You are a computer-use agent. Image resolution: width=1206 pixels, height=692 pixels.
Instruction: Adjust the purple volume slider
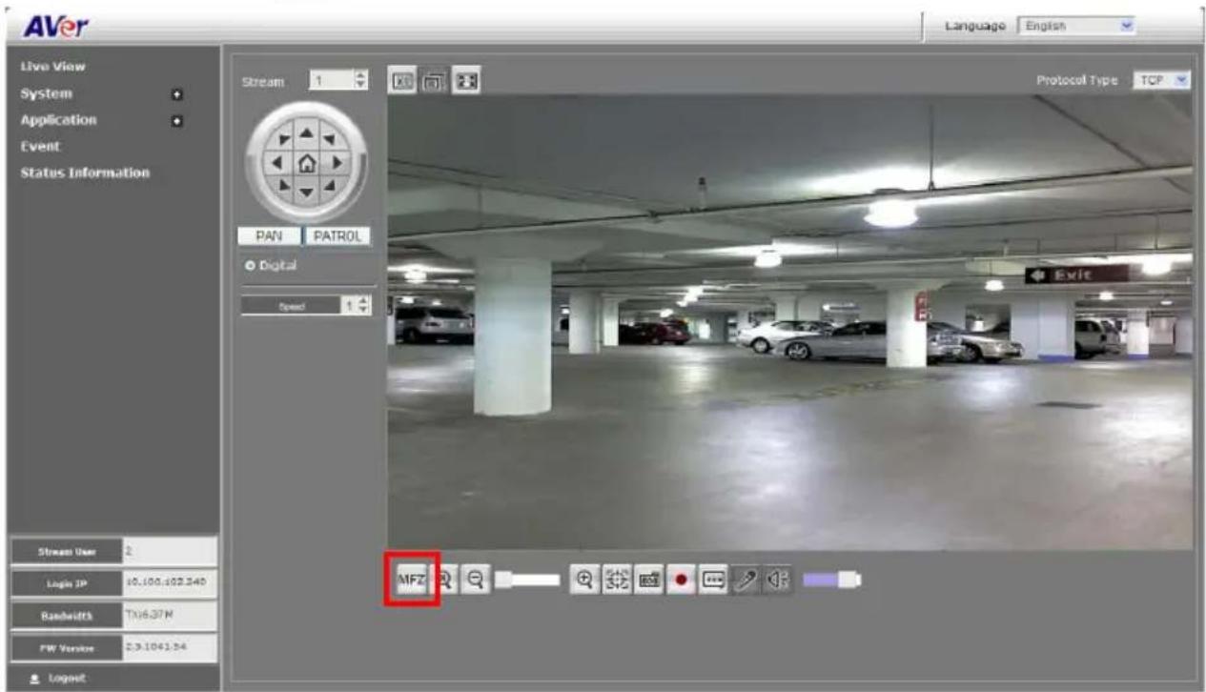click(x=831, y=579)
